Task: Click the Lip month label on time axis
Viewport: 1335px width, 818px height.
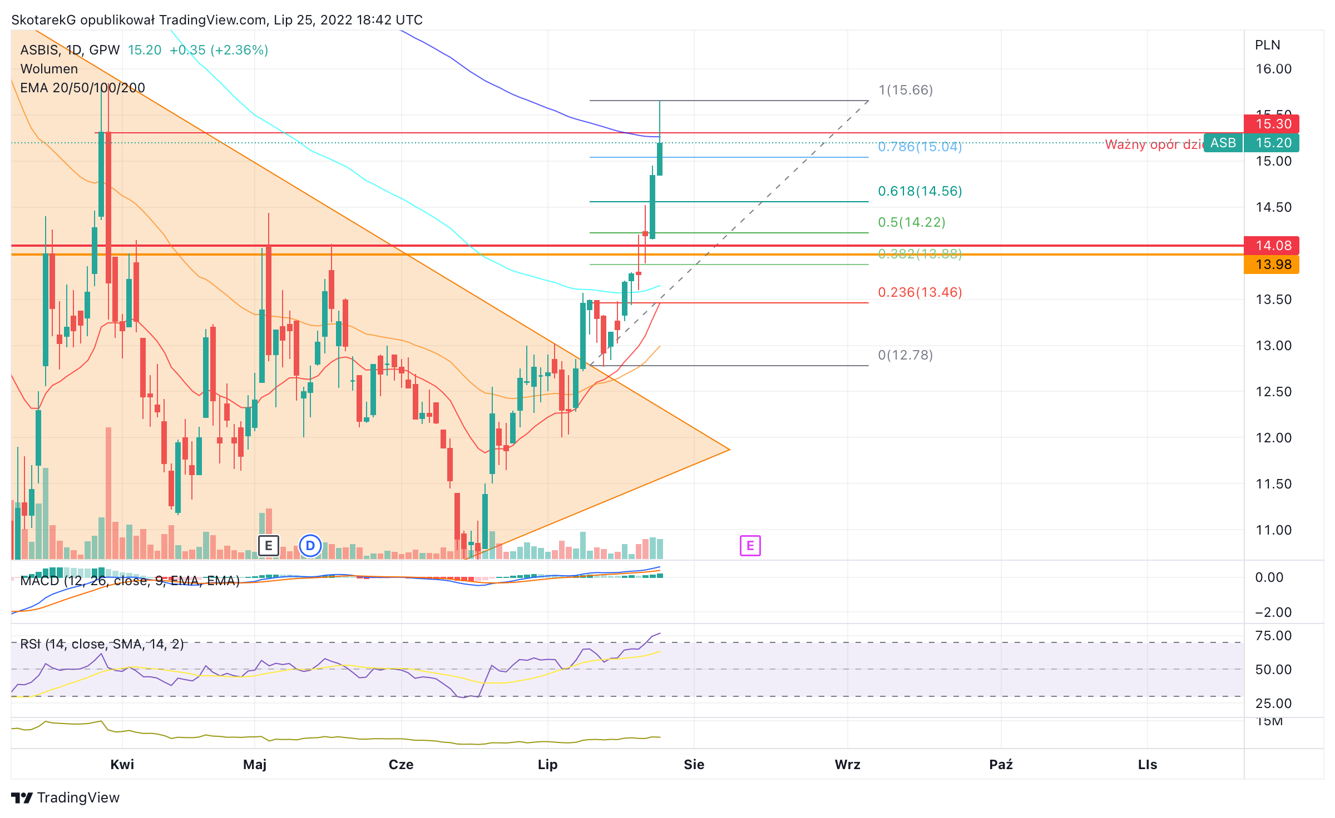Action: click(x=548, y=765)
